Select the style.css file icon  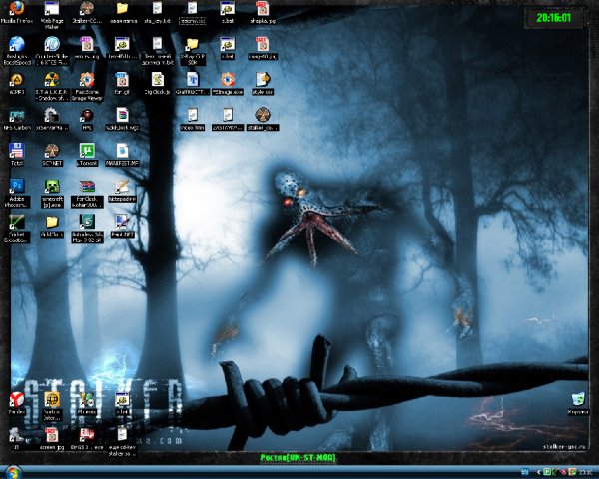click(263, 83)
